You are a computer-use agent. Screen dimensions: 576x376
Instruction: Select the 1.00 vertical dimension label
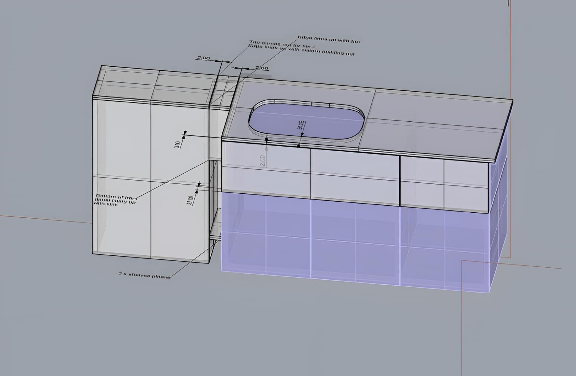177,144
